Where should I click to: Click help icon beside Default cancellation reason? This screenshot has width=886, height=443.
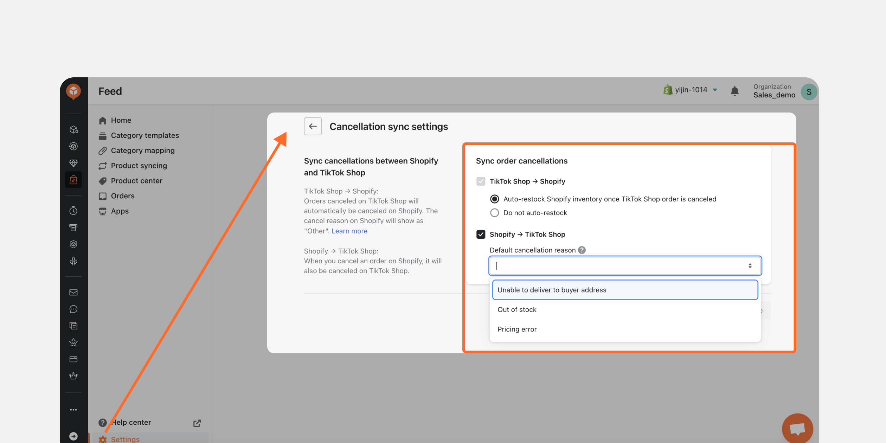click(x=582, y=250)
